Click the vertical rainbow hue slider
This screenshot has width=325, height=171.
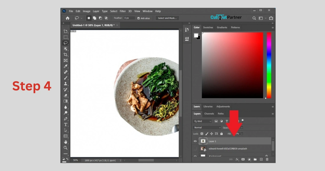coord(269,65)
